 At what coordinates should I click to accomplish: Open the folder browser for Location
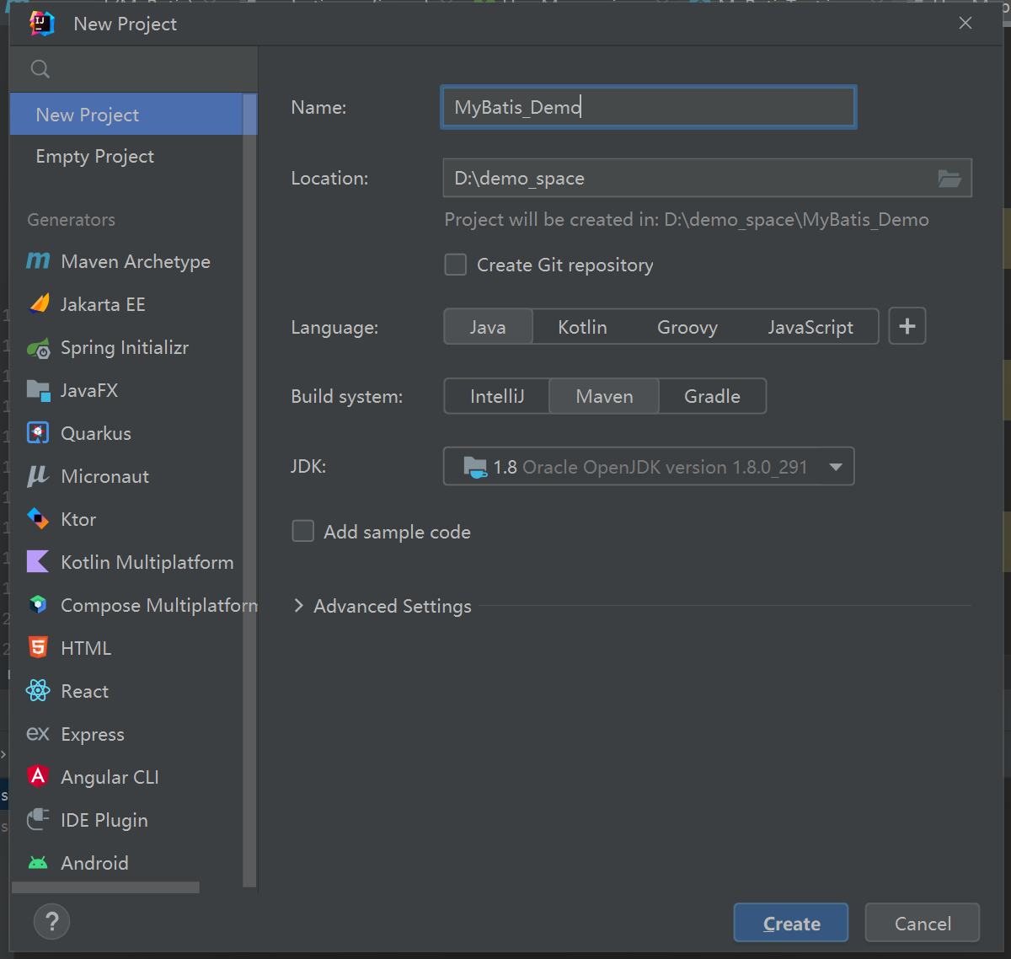pyautogui.click(x=949, y=178)
